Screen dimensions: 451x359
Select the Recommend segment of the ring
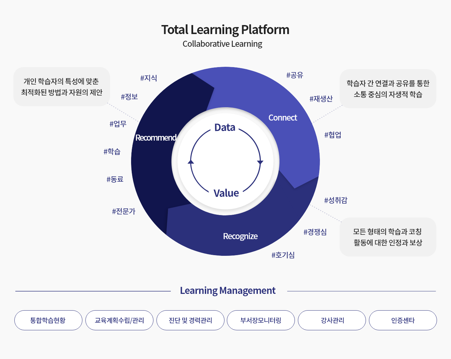(156, 138)
